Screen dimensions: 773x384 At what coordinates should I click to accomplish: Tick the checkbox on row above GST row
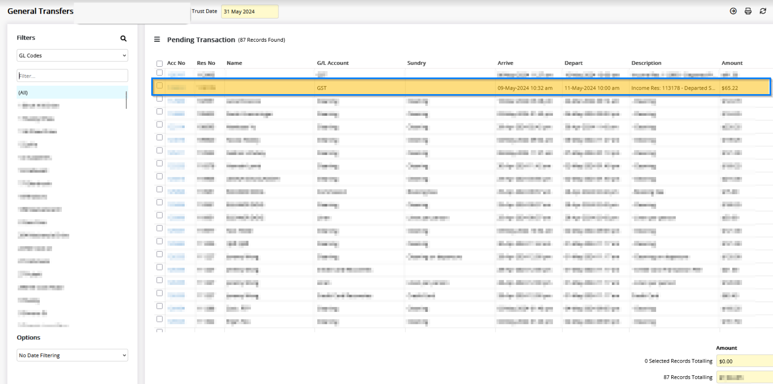pos(159,73)
